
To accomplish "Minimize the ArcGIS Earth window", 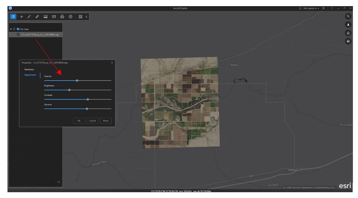I will 338,8.
